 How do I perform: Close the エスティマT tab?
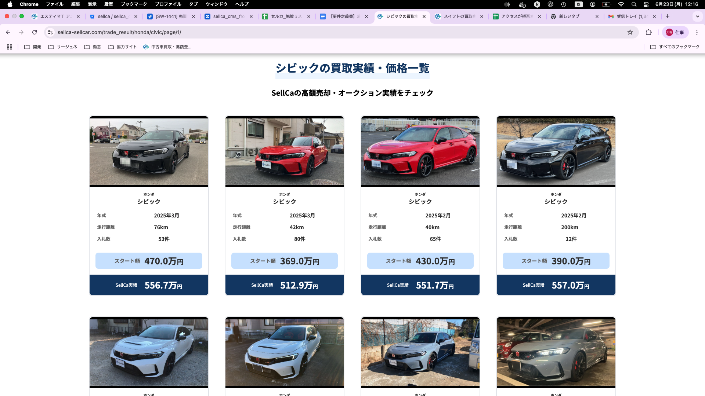click(x=78, y=16)
